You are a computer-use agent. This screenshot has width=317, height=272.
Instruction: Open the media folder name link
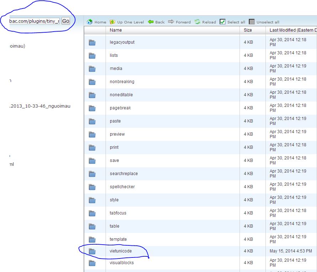(x=116, y=69)
